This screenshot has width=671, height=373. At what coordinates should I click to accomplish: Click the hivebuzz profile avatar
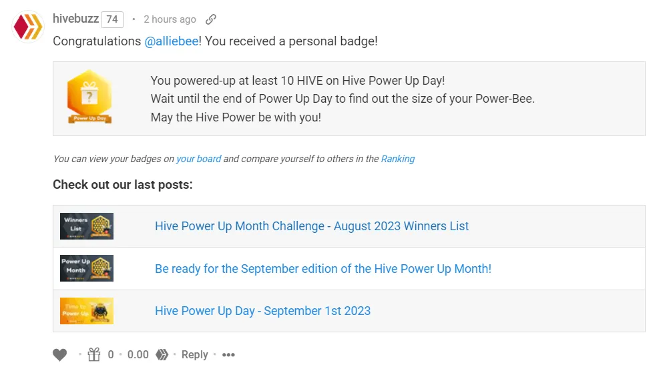28,27
